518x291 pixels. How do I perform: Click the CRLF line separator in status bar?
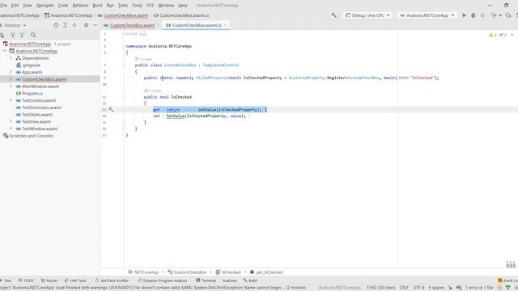[404, 288]
